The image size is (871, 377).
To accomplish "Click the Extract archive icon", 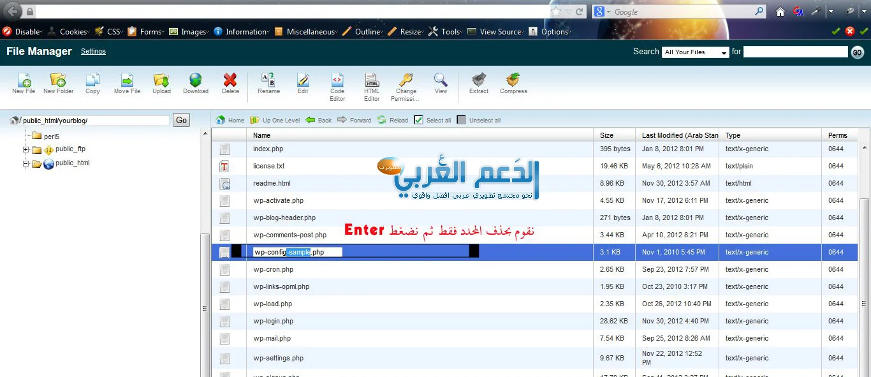I will point(478,81).
